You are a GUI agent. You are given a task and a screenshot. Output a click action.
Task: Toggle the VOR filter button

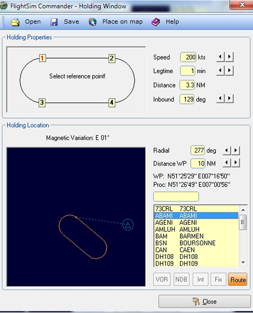162,279
